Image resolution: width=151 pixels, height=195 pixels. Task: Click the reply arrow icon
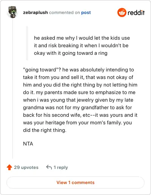point(49,167)
